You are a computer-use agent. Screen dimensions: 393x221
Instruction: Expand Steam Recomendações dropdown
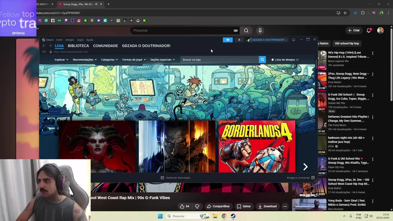click(85, 60)
